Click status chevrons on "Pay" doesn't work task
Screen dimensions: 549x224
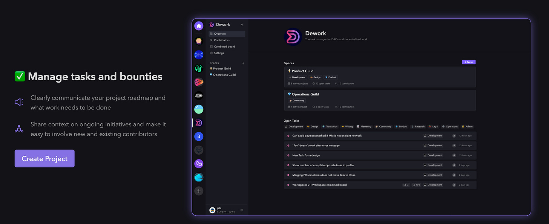click(x=288, y=146)
